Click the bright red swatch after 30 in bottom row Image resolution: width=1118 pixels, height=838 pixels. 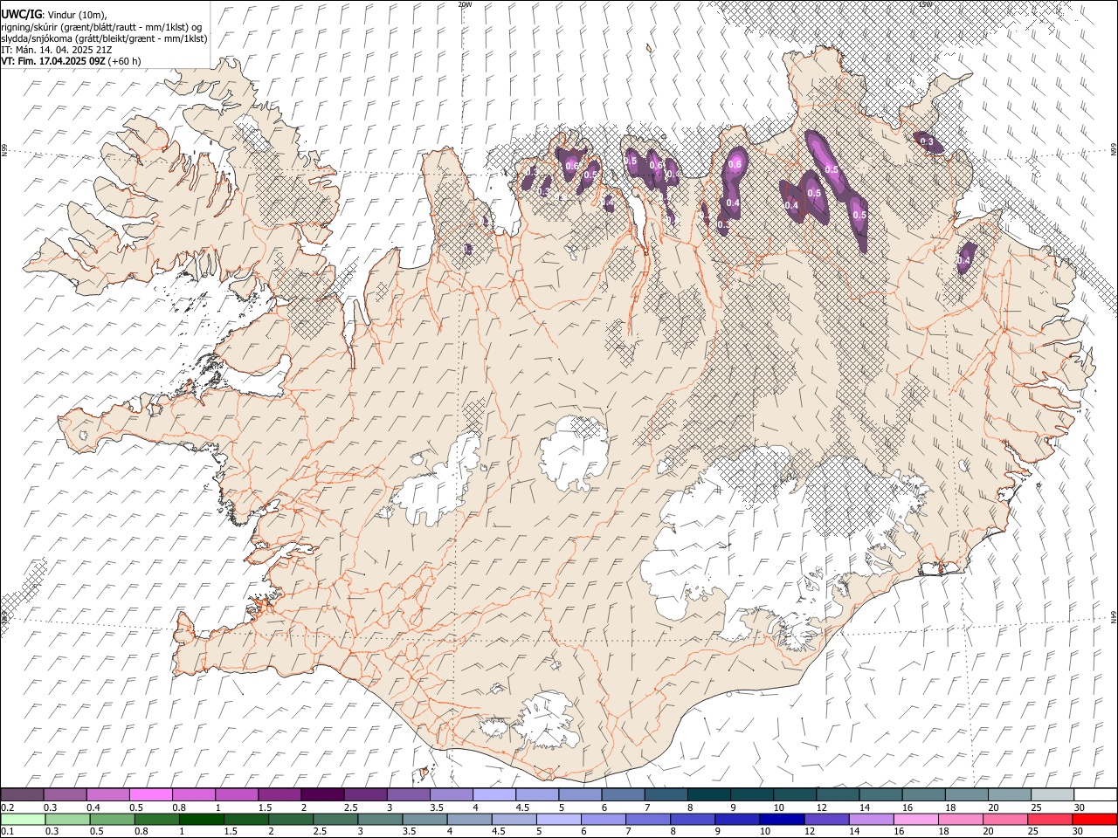1094,820
